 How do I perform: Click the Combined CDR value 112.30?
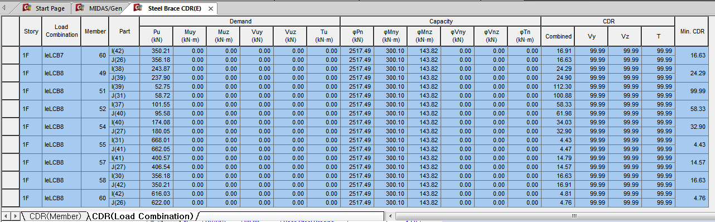[x=558, y=86]
